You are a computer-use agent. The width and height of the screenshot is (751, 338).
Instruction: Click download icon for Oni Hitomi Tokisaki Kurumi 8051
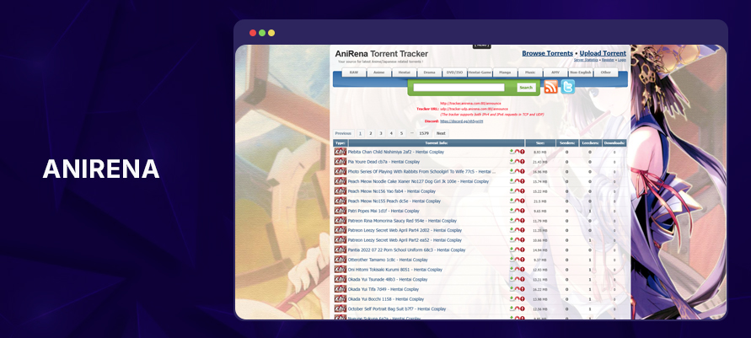click(512, 270)
